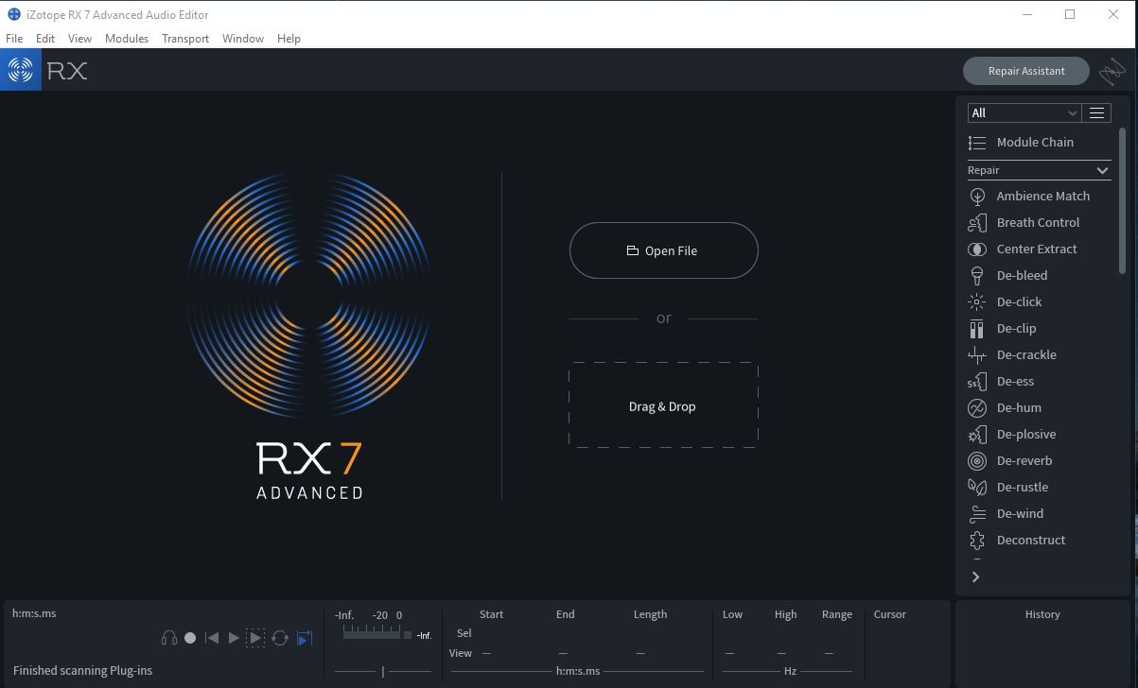This screenshot has width=1138, height=688.
Task: Toggle playhead follows playback button
Action: (x=304, y=638)
